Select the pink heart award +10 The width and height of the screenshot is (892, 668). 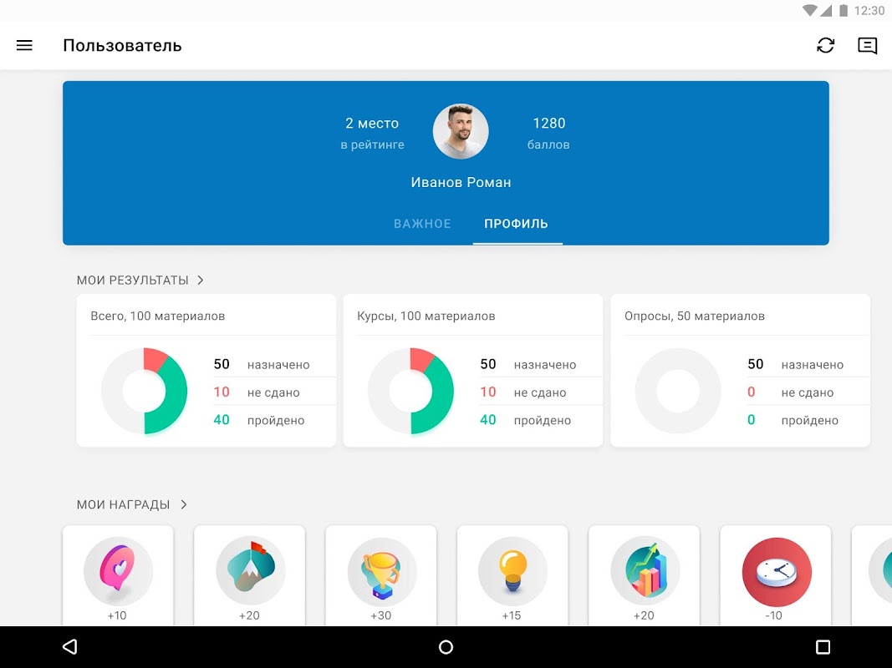(x=119, y=575)
